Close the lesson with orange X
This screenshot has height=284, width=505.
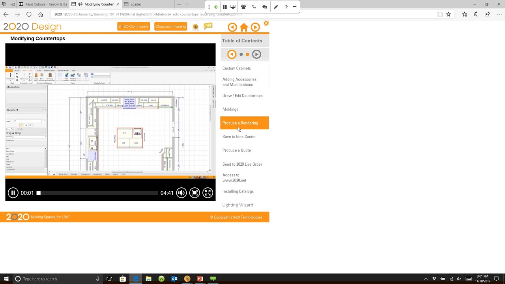pyautogui.click(x=266, y=23)
